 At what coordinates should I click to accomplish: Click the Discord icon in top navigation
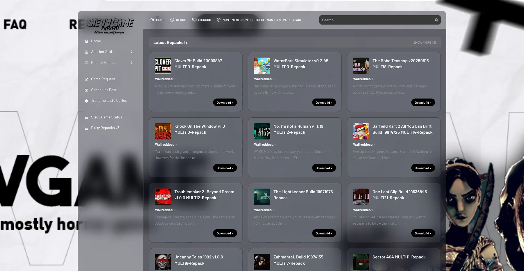pyautogui.click(x=194, y=20)
